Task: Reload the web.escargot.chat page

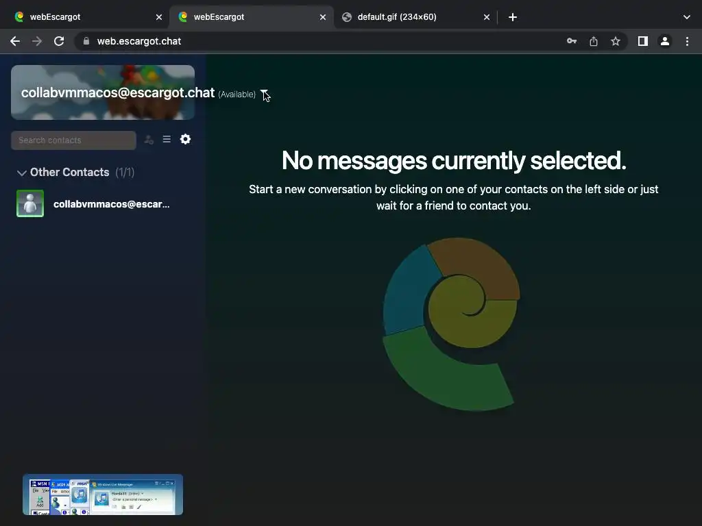Action: click(59, 41)
